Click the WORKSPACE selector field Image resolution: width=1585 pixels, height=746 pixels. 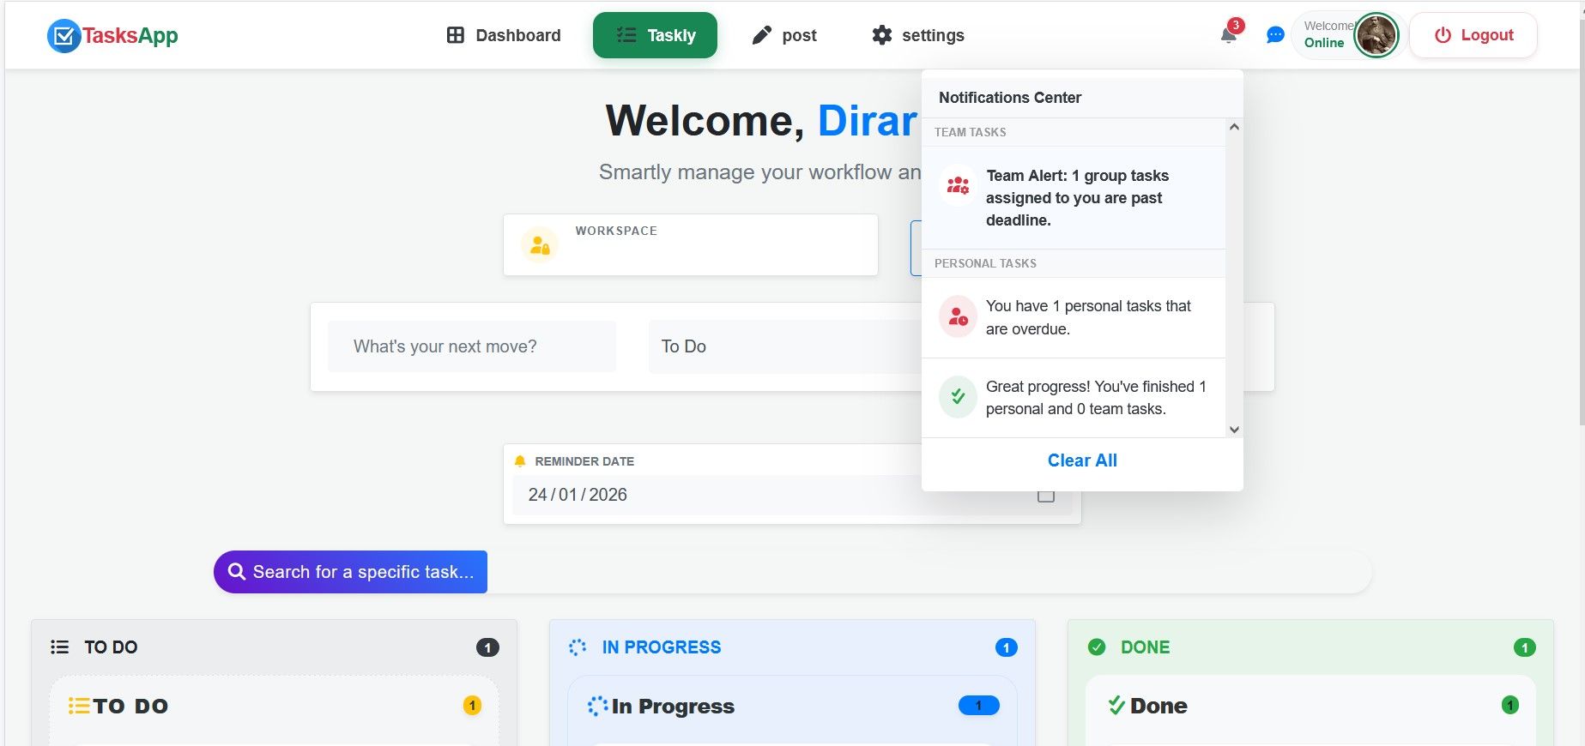[691, 244]
